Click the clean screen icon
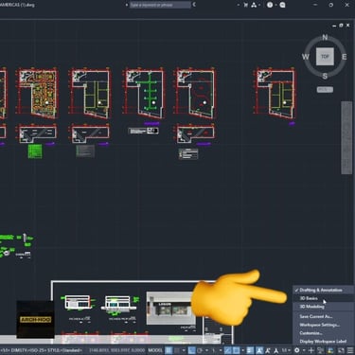The height and width of the screenshot is (355, 355). tap(341, 350)
